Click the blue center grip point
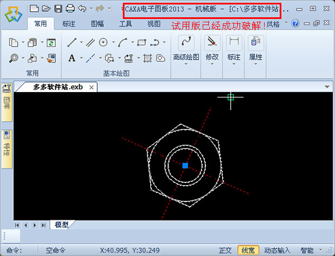This screenshot has width=335, height=256. tap(185, 165)
